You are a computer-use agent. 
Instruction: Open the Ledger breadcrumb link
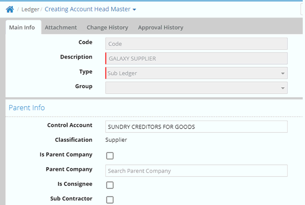click(x=30, y=10)
